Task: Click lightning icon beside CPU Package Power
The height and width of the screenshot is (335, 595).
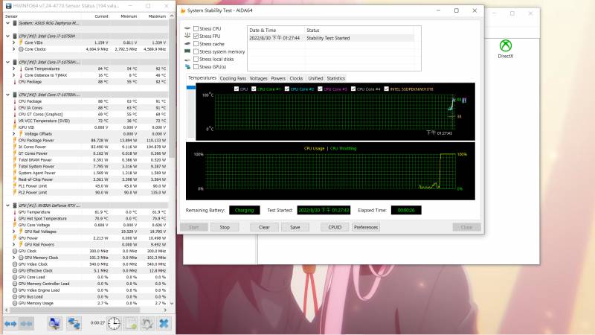Action: tap(15, 140)
